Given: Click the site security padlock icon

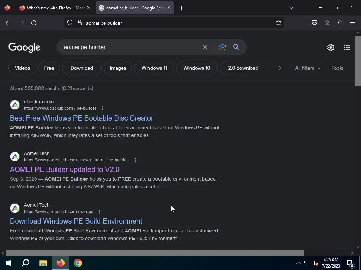Looking at the screenshot, I should click(x=80, y=23).
